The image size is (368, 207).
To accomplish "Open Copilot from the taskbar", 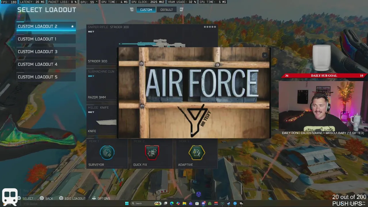I will (x=178, y=204).
